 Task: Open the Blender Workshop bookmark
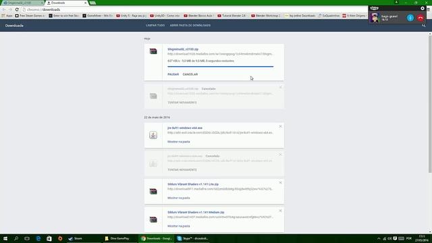point(266,16)
